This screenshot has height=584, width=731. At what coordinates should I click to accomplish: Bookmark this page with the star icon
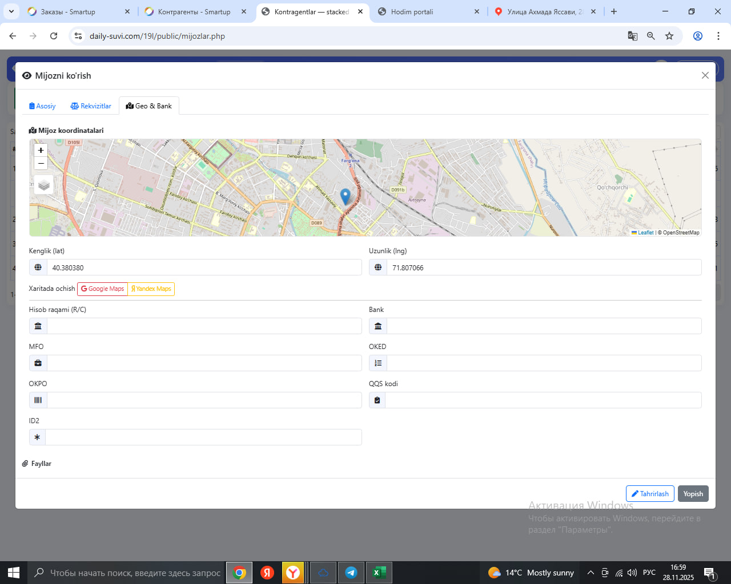click(669, 36)
